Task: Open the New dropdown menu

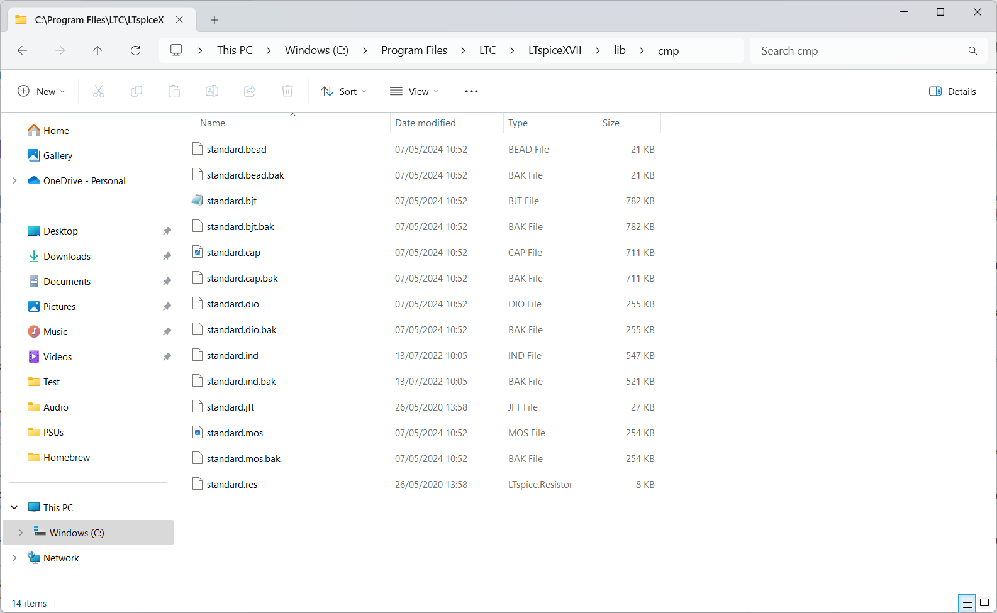Action: tap(42, 91)
